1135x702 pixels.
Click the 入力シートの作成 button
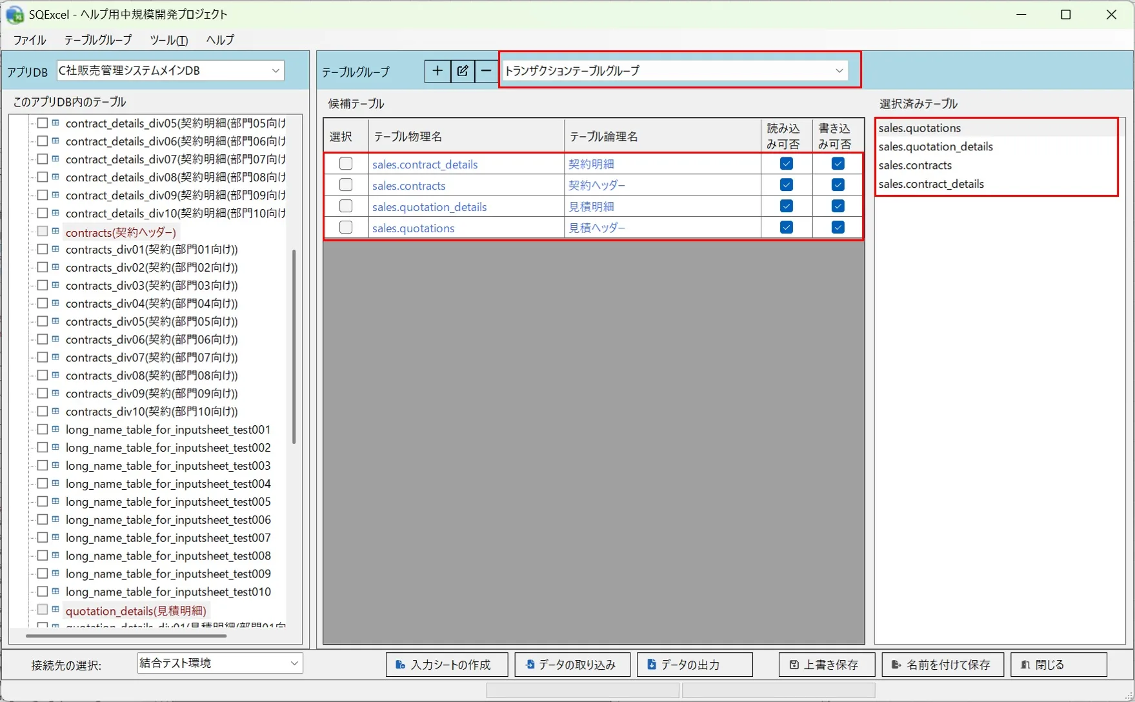447,665
